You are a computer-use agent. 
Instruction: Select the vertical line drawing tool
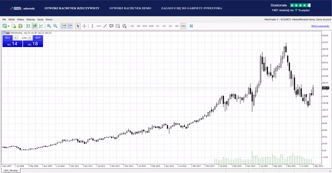pyautogui.click(x=92, y=26)
